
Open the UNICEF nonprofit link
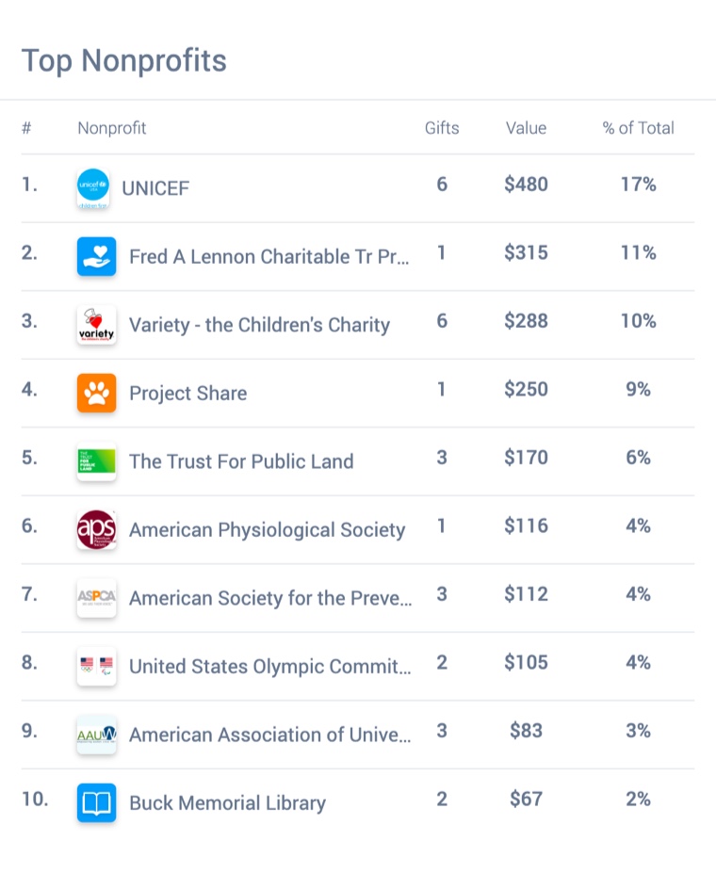click(x=155, y=188)
